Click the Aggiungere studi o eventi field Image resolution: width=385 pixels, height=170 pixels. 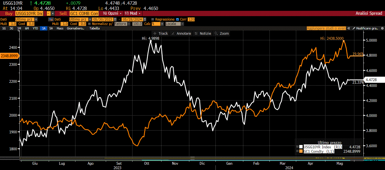[x=326, y=28]
